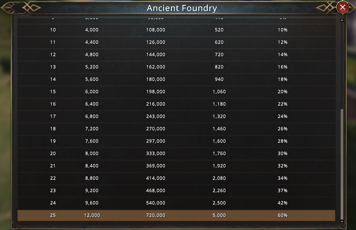Click 8,800 in the level 22 row

pos(92,178)
